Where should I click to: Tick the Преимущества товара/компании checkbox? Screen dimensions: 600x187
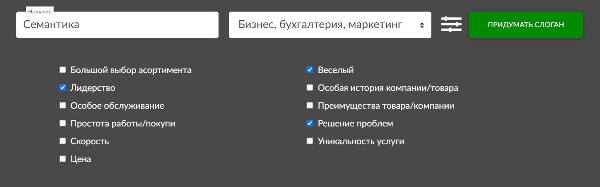[x=310, y=106]
